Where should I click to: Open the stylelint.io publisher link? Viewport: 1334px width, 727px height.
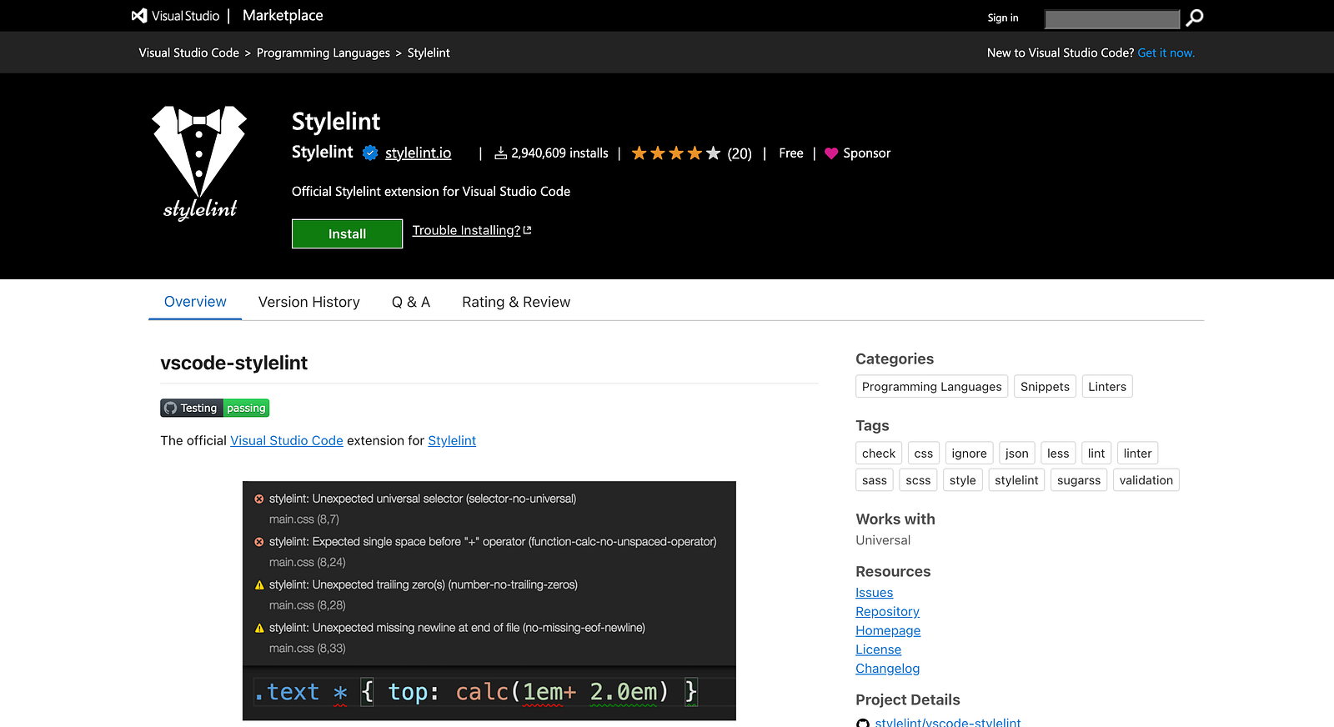coord(418,153)
